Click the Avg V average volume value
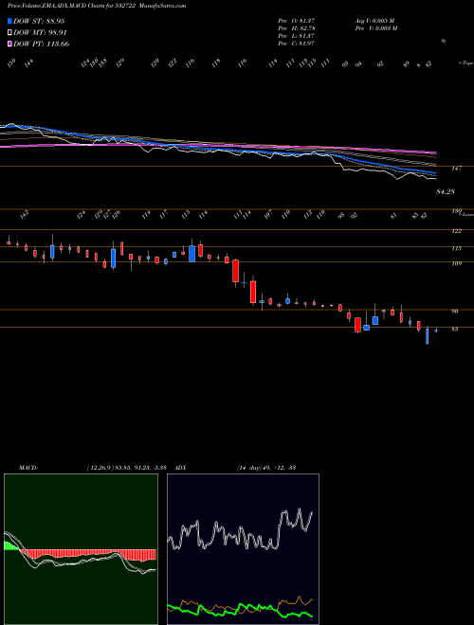 click(x=374, y=20)
